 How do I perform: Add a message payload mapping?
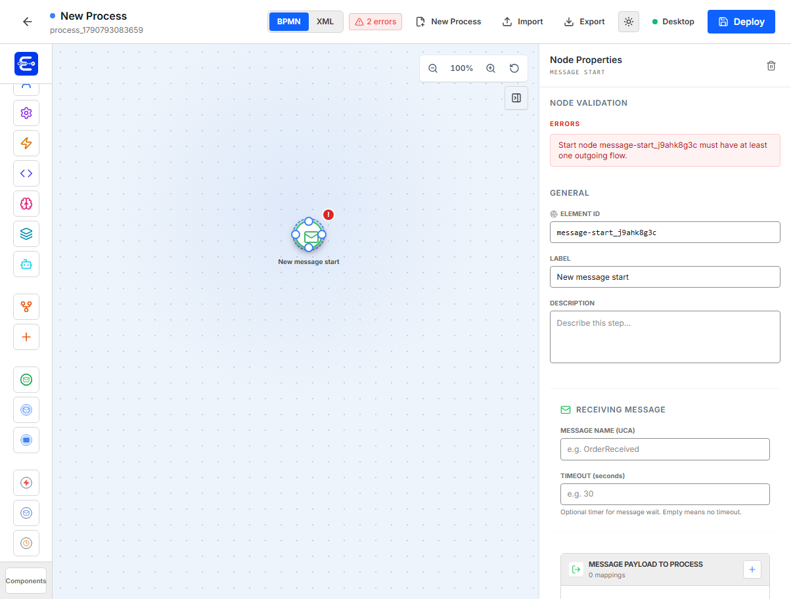click(752, 569)
